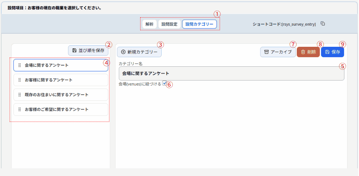Select 会場に関するアンケート in category list
This screenshot has height=176, width=359.
(x=61, y=65)
